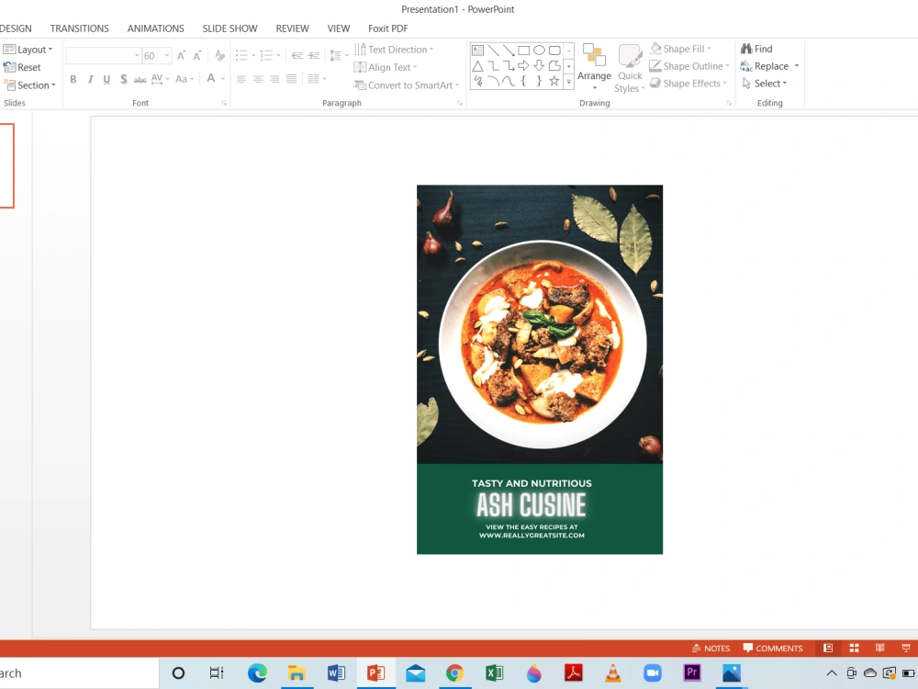Open Google Chrome from the taskbar
The height and width of the screenshot is (689, 918).
[454, 673]
